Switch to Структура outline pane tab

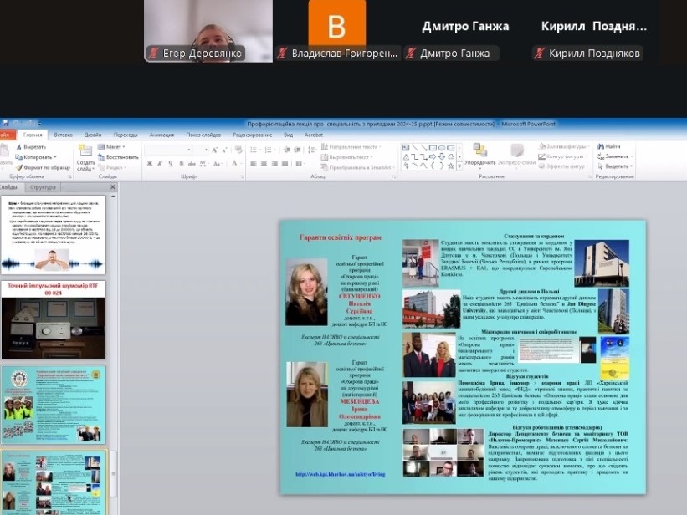click(x=44, y=187)
